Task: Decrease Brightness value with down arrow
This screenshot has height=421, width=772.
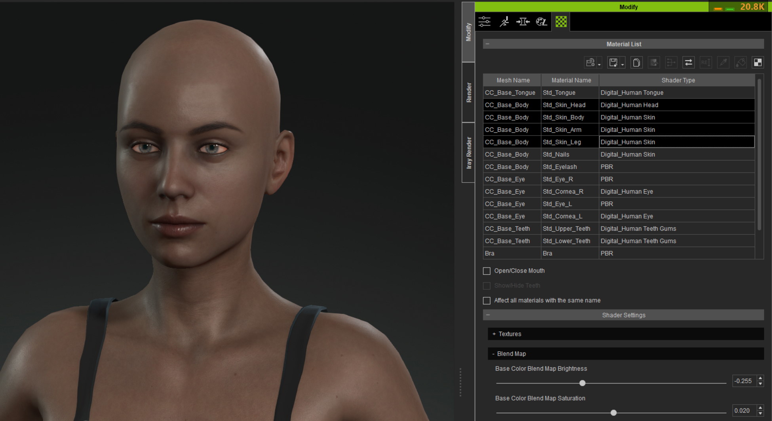Action: coord(760,384)
